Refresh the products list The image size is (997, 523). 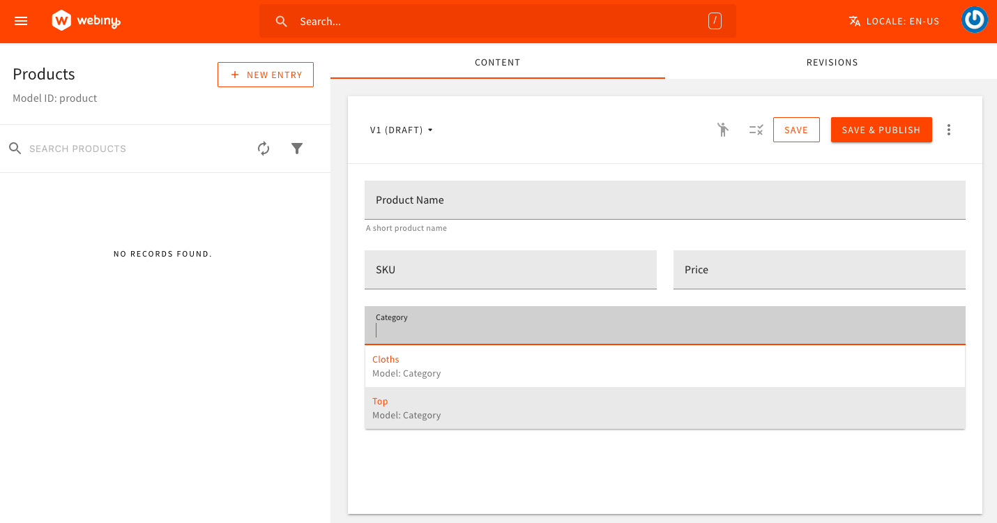coord(264,149)
